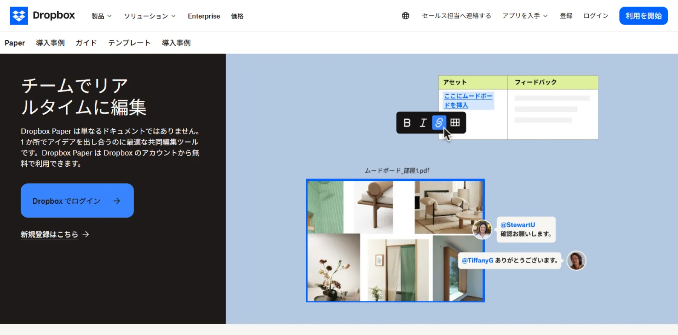Click the arrow beside 新規登録はこちら
The image size is (678, 335).
click(x=86, y=234)
